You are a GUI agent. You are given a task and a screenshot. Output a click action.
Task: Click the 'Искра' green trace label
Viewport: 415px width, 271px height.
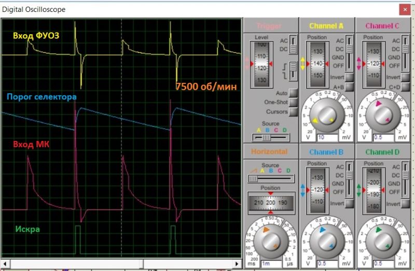pyautogui.click(x=27, y=229)
